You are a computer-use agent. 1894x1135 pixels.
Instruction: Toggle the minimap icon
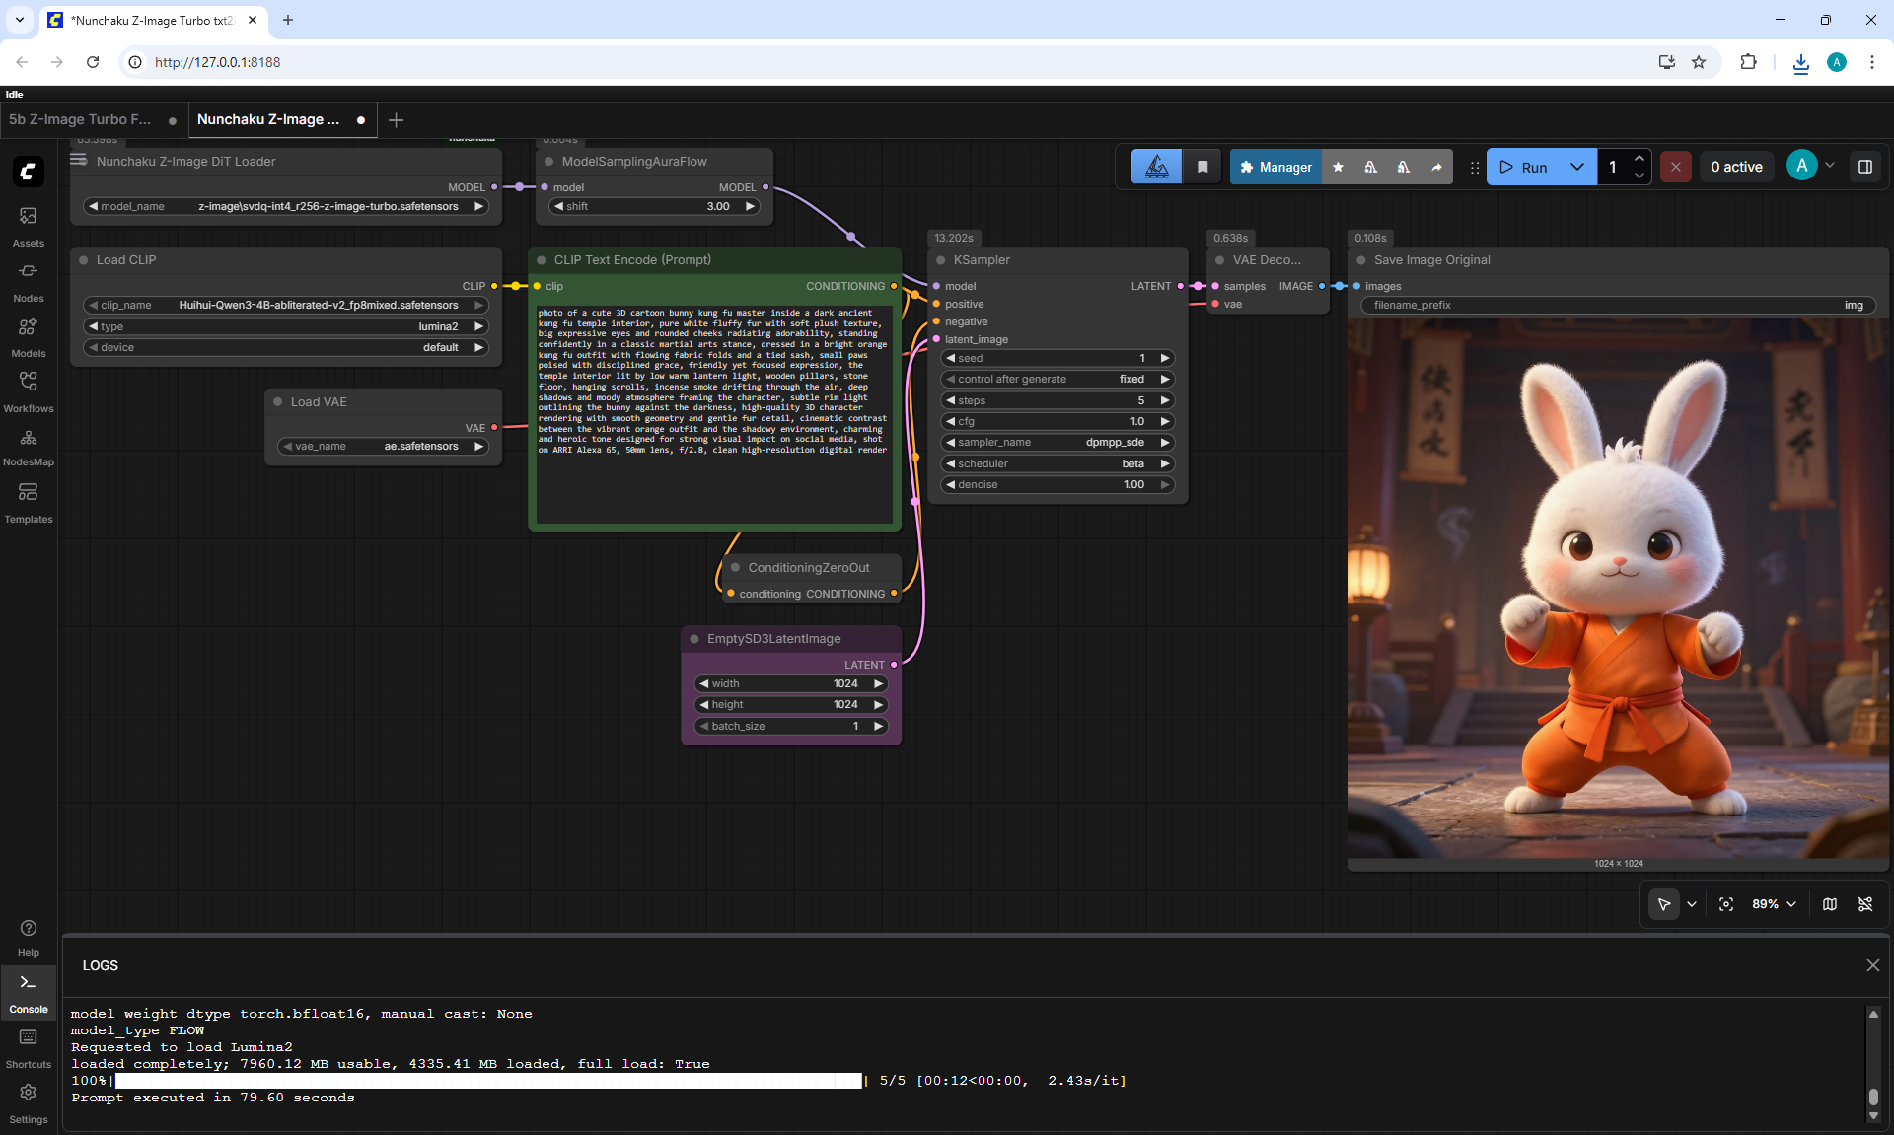pyautogui.click(x=1830, y=904)
